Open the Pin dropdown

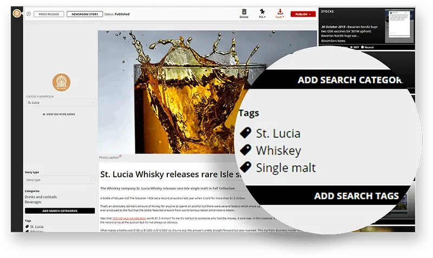[x=262, y=13]
